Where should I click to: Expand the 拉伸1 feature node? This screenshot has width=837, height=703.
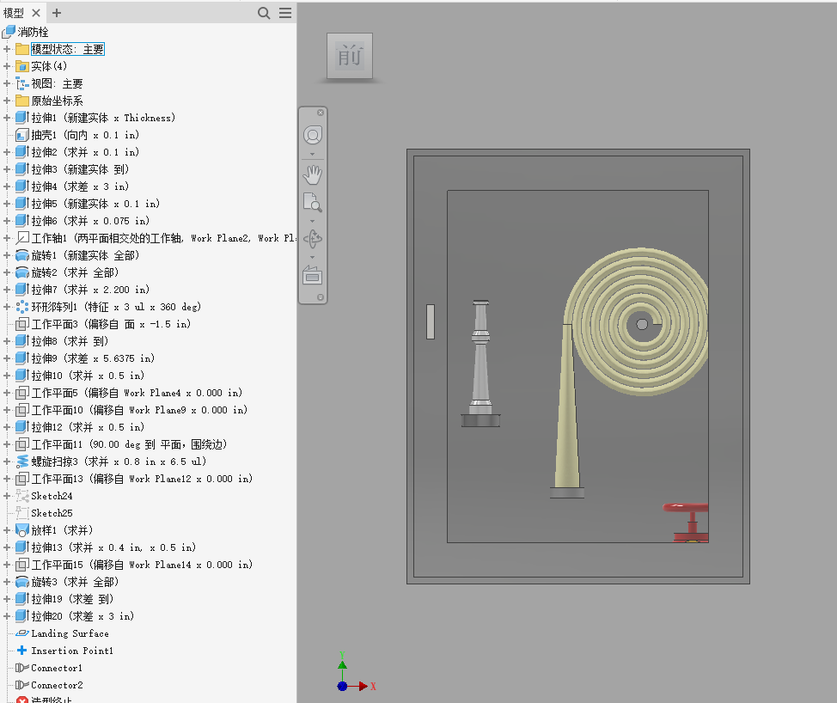click(x=7, y=118)
